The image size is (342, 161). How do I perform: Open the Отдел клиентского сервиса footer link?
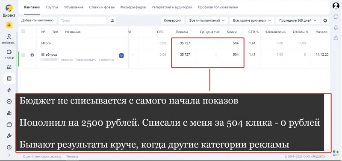[x=42, y=156]
